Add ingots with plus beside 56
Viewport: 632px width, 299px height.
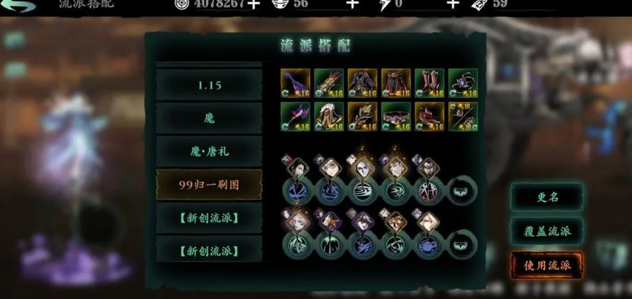pos(352,4)
